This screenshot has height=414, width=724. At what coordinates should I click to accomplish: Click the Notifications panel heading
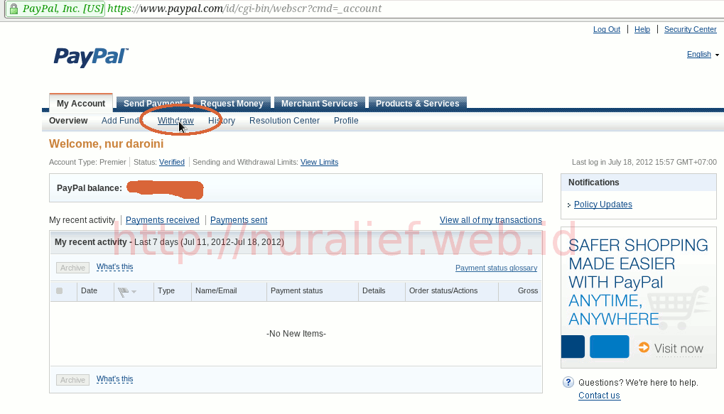click(x=594, y=183)
